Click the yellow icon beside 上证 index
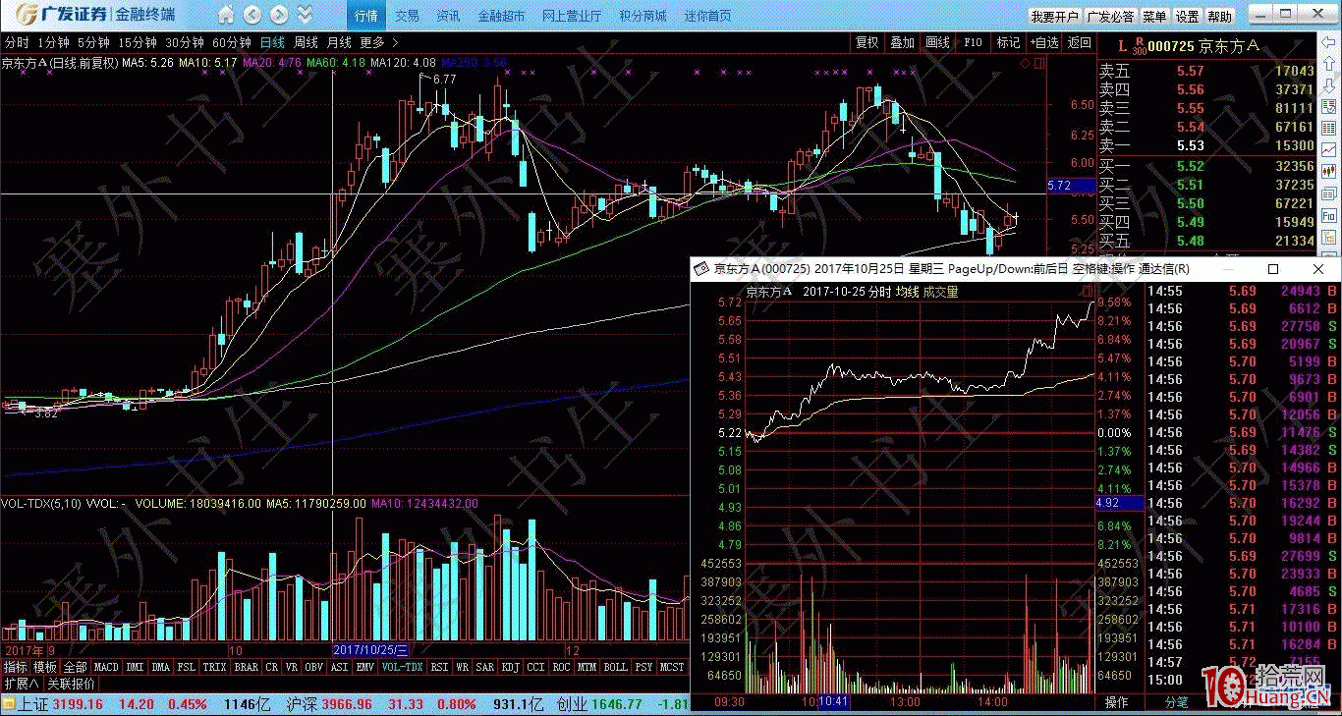The image size is (1342, 716). pos(9,704)
